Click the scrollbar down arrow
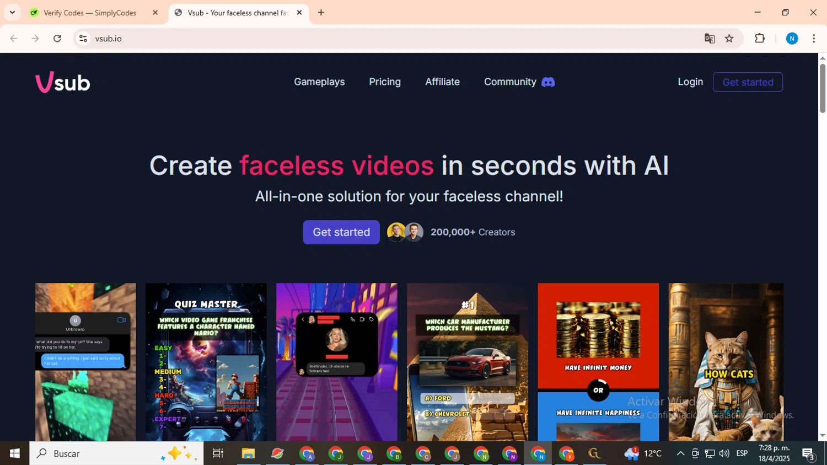Screen dimensions: 827x465 [x=823, y=436]
